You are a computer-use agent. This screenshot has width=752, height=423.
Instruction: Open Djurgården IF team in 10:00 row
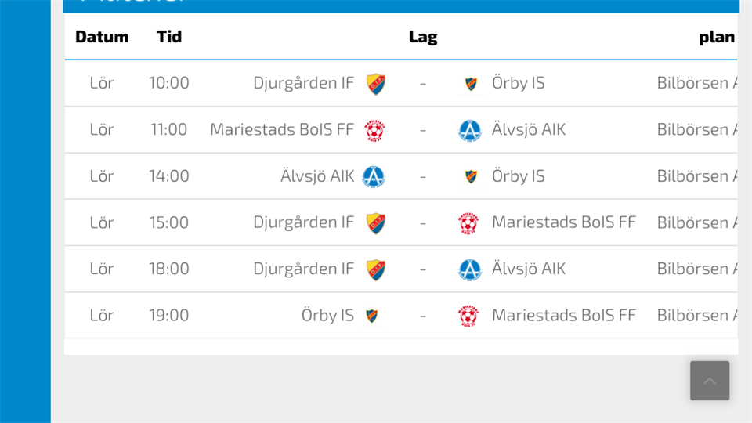point(303,83)
